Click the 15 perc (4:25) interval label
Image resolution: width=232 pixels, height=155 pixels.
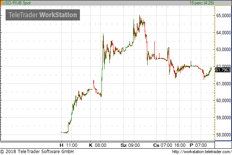point(202,3)
